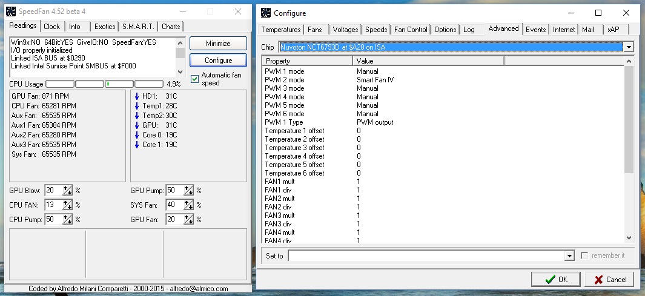Screen dimensions: 645x296
Task: Click the CPU FAN percentage field
Action: pyautogui.click(x=53, y=205)
